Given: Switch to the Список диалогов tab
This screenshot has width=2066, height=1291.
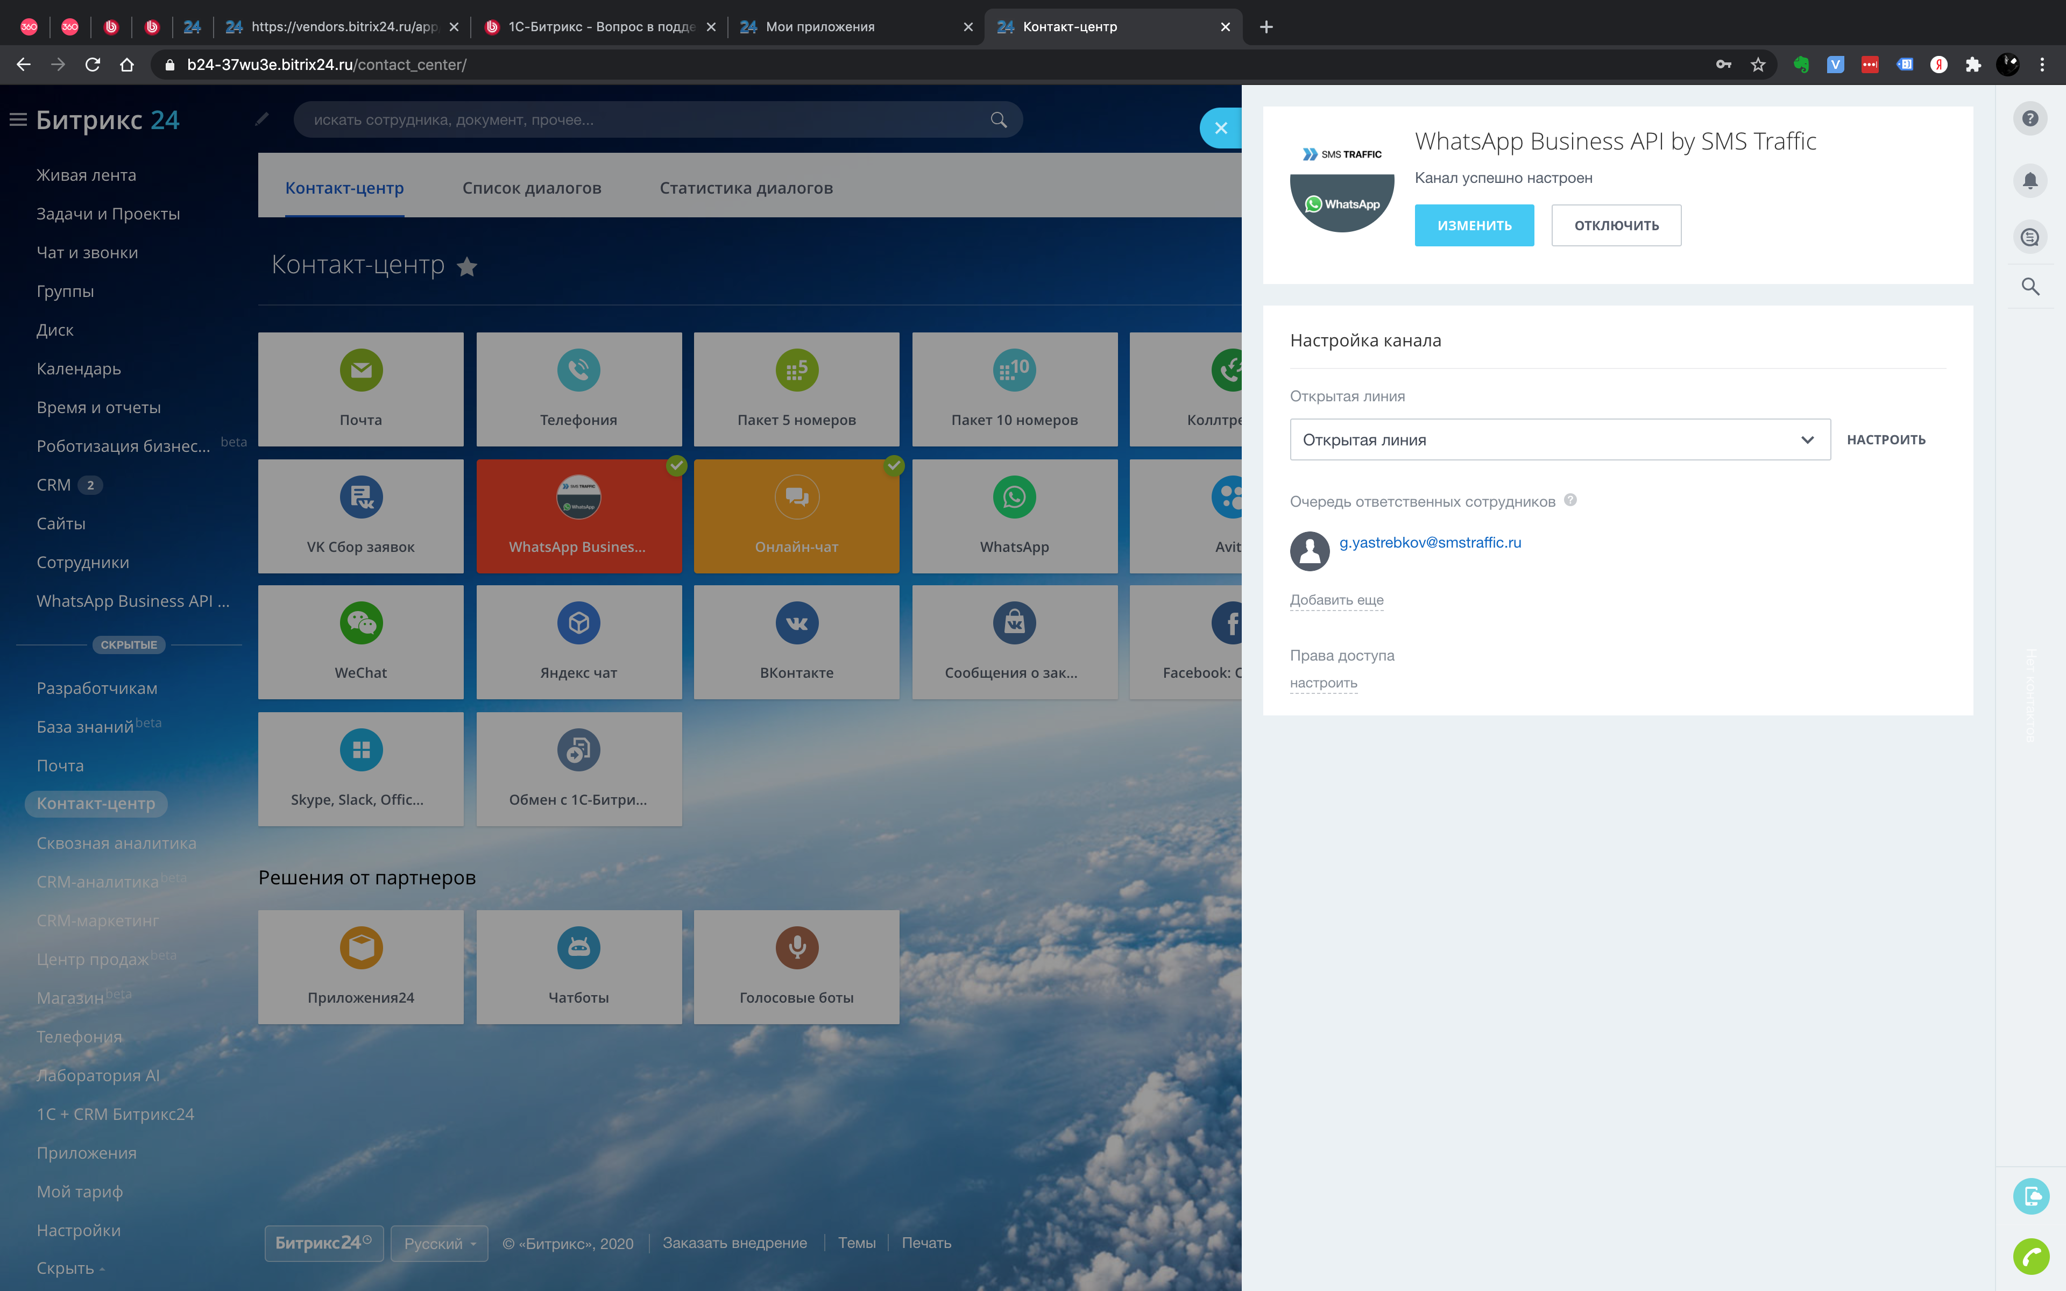Looking at the screenshot, I should coord(531,188).
